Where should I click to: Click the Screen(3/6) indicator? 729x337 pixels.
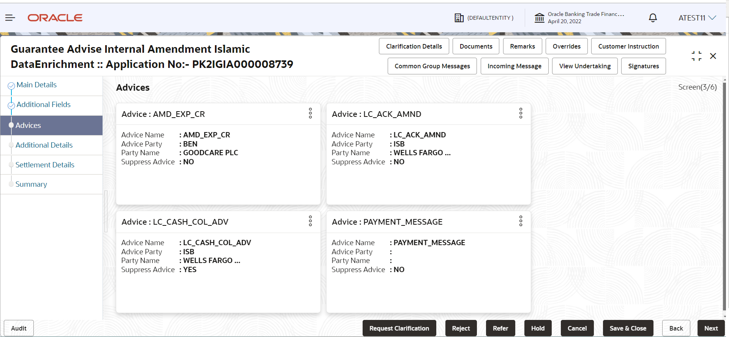coord(697,87)
